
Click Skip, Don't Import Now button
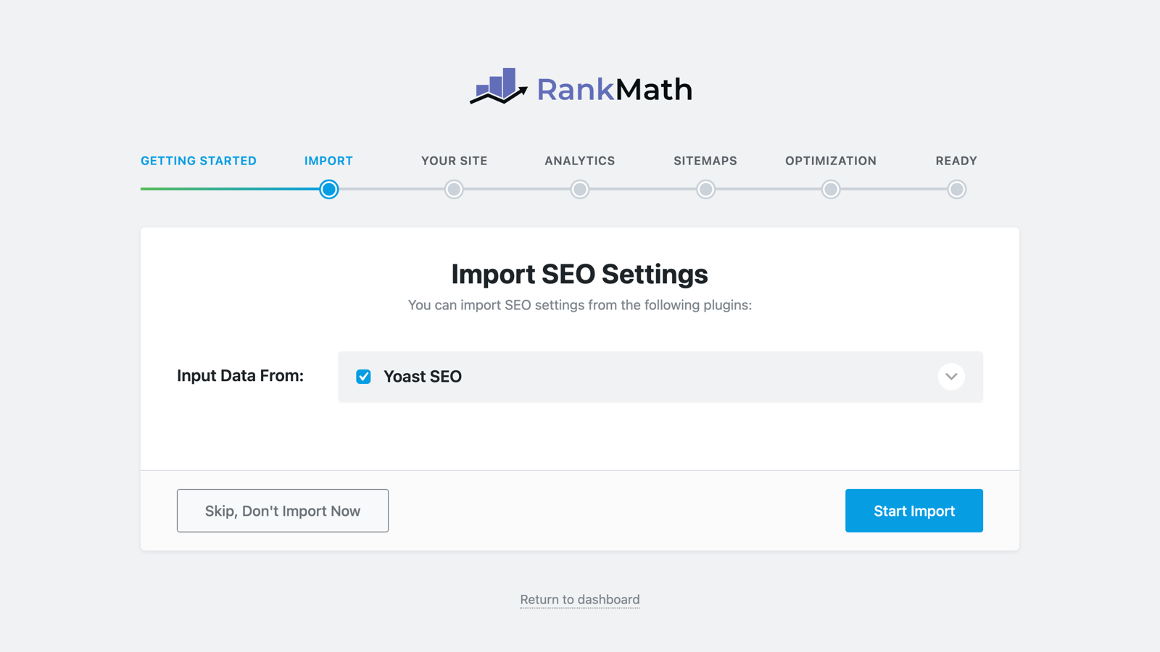pos(283,511)
